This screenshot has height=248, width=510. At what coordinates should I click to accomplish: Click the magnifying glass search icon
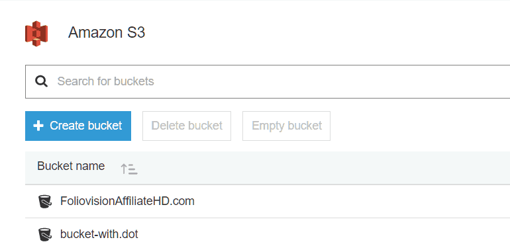tap(41, 81)
